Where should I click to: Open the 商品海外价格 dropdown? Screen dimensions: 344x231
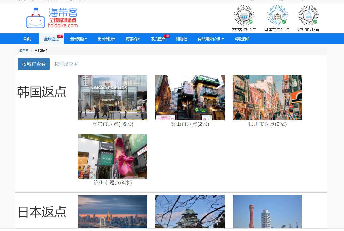click(211, 39)
